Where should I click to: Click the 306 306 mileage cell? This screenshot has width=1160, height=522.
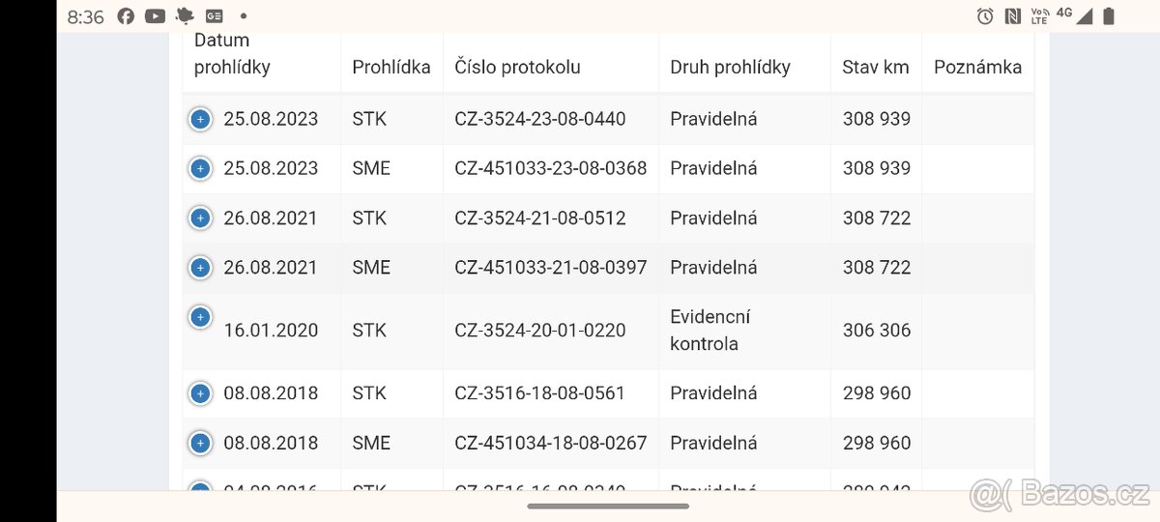877,330
